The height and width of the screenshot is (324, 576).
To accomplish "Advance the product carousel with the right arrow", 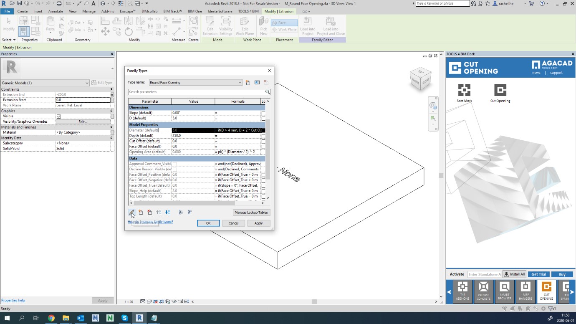I will pos(572,292).
